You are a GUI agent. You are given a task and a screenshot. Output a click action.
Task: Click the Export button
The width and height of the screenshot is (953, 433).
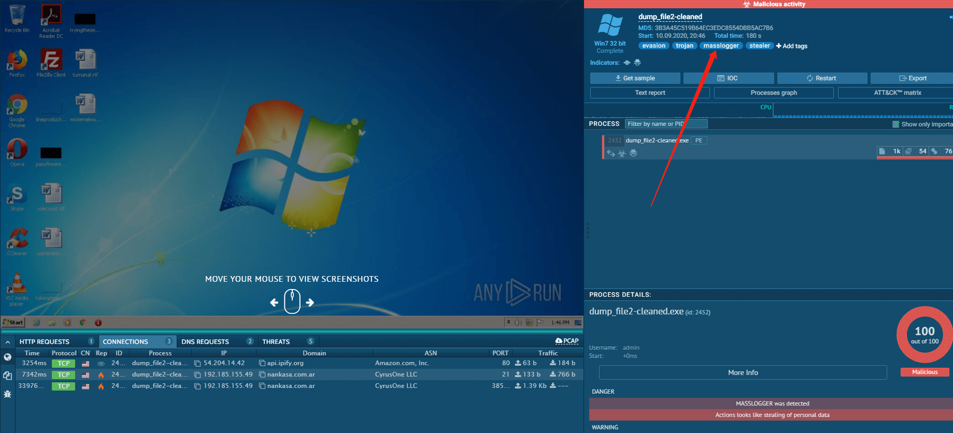(912, 78)
